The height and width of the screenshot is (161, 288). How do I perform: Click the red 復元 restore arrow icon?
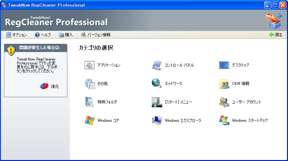click(x=44, y=86)
